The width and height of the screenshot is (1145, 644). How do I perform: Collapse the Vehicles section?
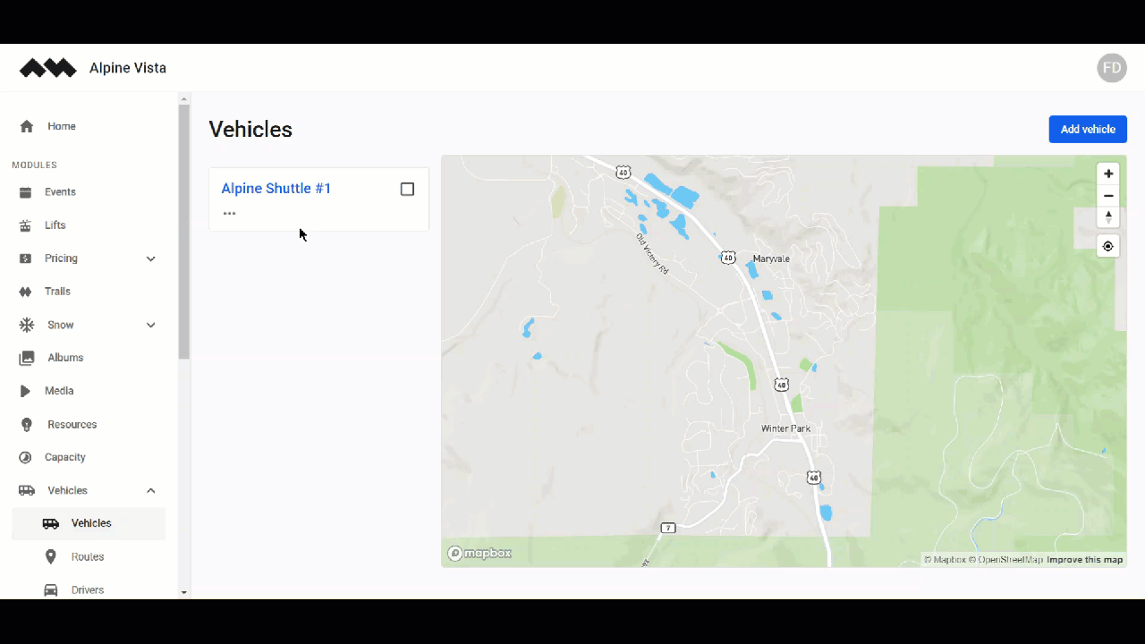tap(150, 490)
